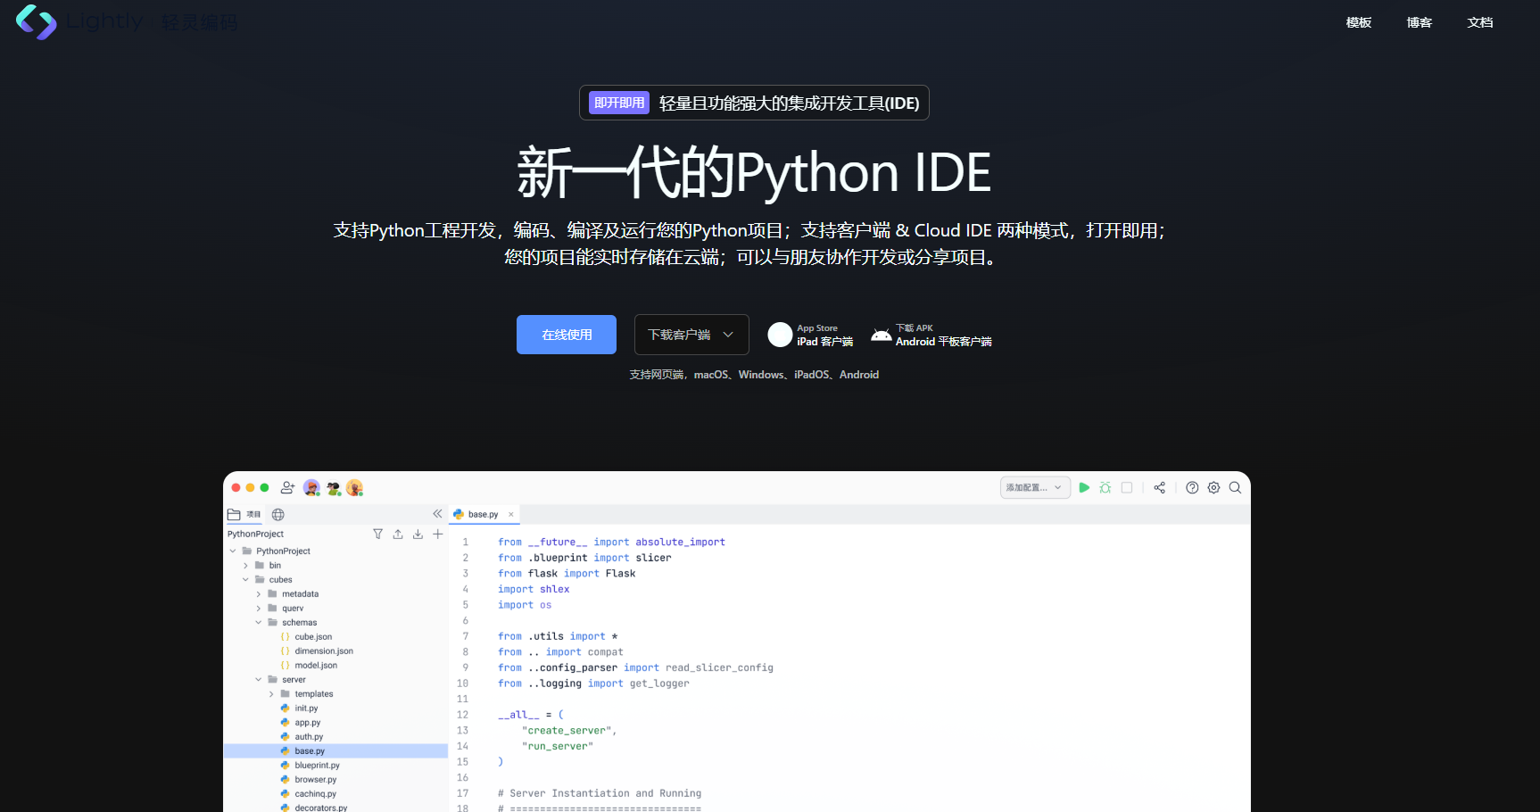Screen dimensions: 1540x812
Task: Collapse the sidebar with the double-chevron
Action: pos(437,513)
